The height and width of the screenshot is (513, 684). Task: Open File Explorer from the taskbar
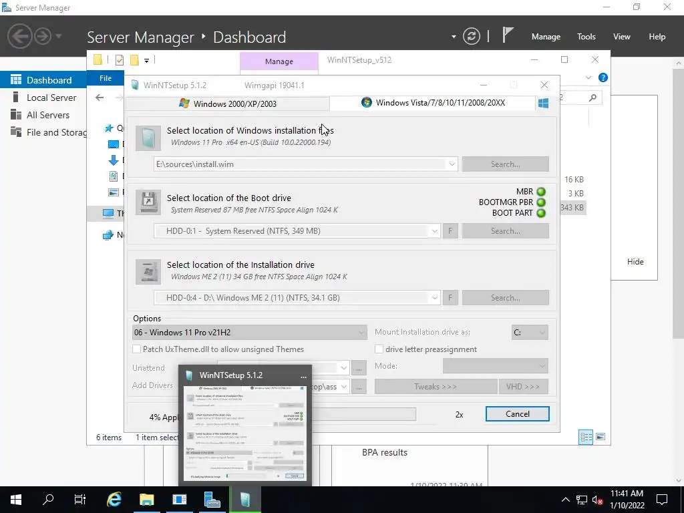(x=146, y=500)
